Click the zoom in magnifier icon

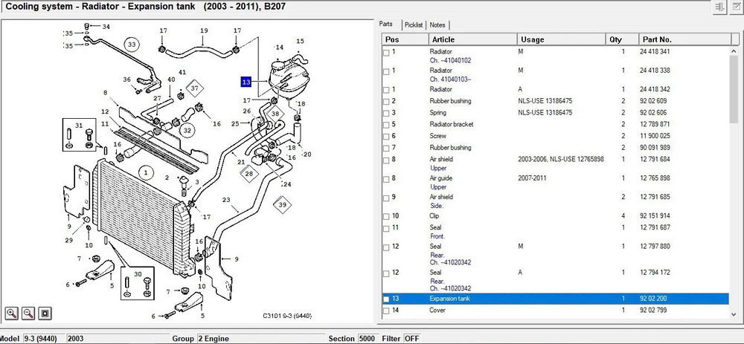13,313
